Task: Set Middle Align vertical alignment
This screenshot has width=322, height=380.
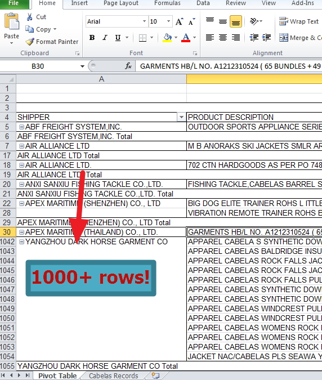Action: pos(223,21)
